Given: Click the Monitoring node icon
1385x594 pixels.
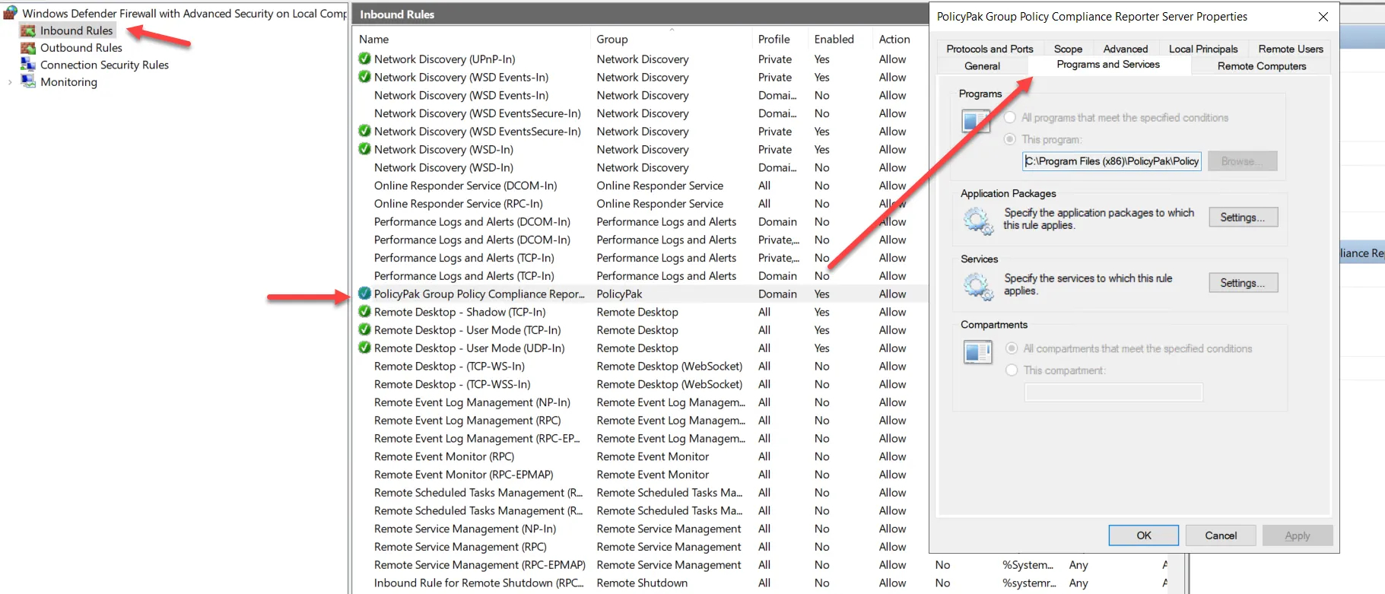Looking at the screenshot, I should point(28,81).
